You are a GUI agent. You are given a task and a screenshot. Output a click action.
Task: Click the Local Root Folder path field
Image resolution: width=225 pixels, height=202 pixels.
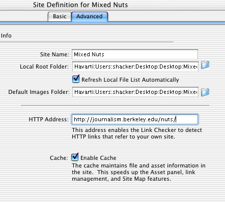click(135, 66)
